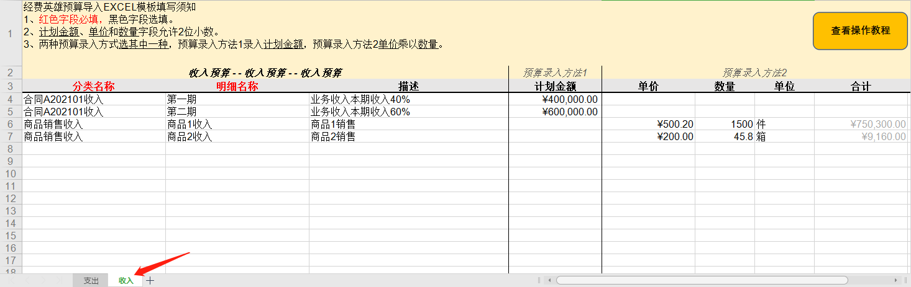Select the ¥400,000.00 planned amount cell
This screenshot has width=911, height=287.
point(555,99)
